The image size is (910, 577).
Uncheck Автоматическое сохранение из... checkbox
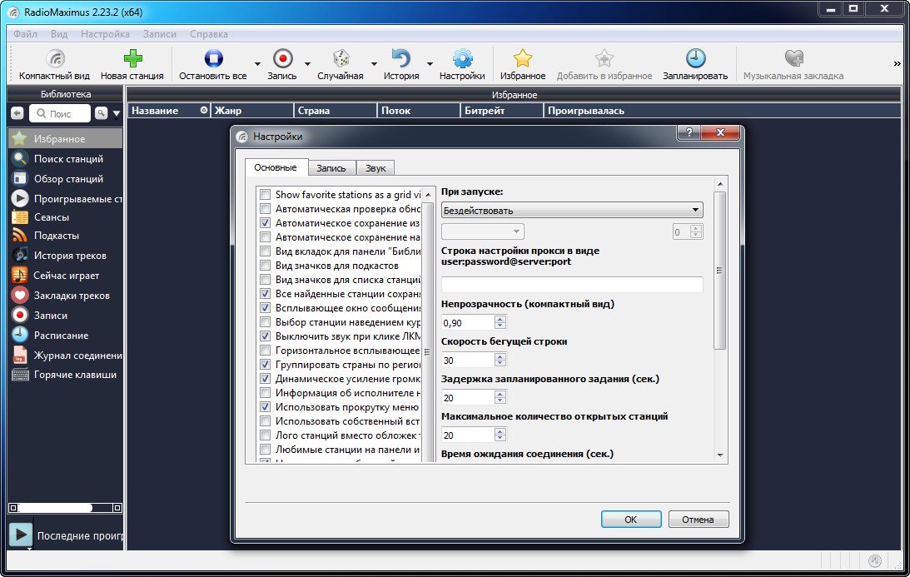266,223
